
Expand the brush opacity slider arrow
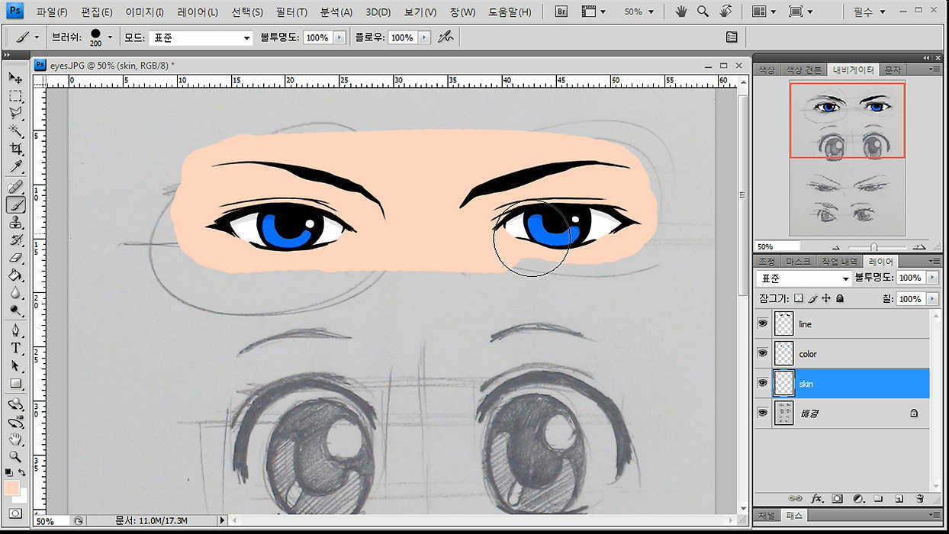coord(339,37)
